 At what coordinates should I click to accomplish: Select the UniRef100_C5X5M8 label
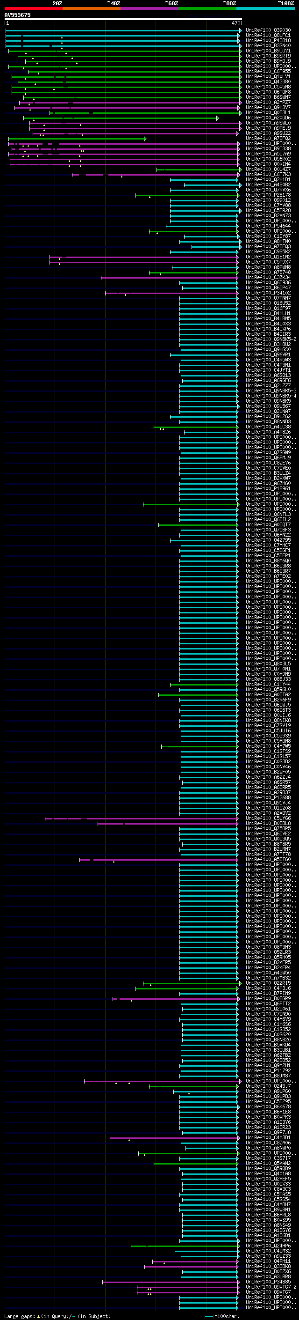268,87
